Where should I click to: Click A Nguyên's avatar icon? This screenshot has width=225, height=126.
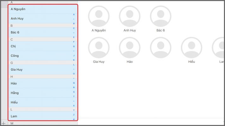tap(98, 16)
